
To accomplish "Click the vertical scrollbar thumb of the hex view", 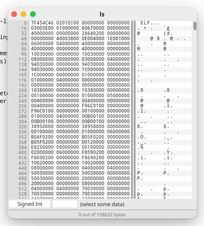I will [x=195, y=26].
